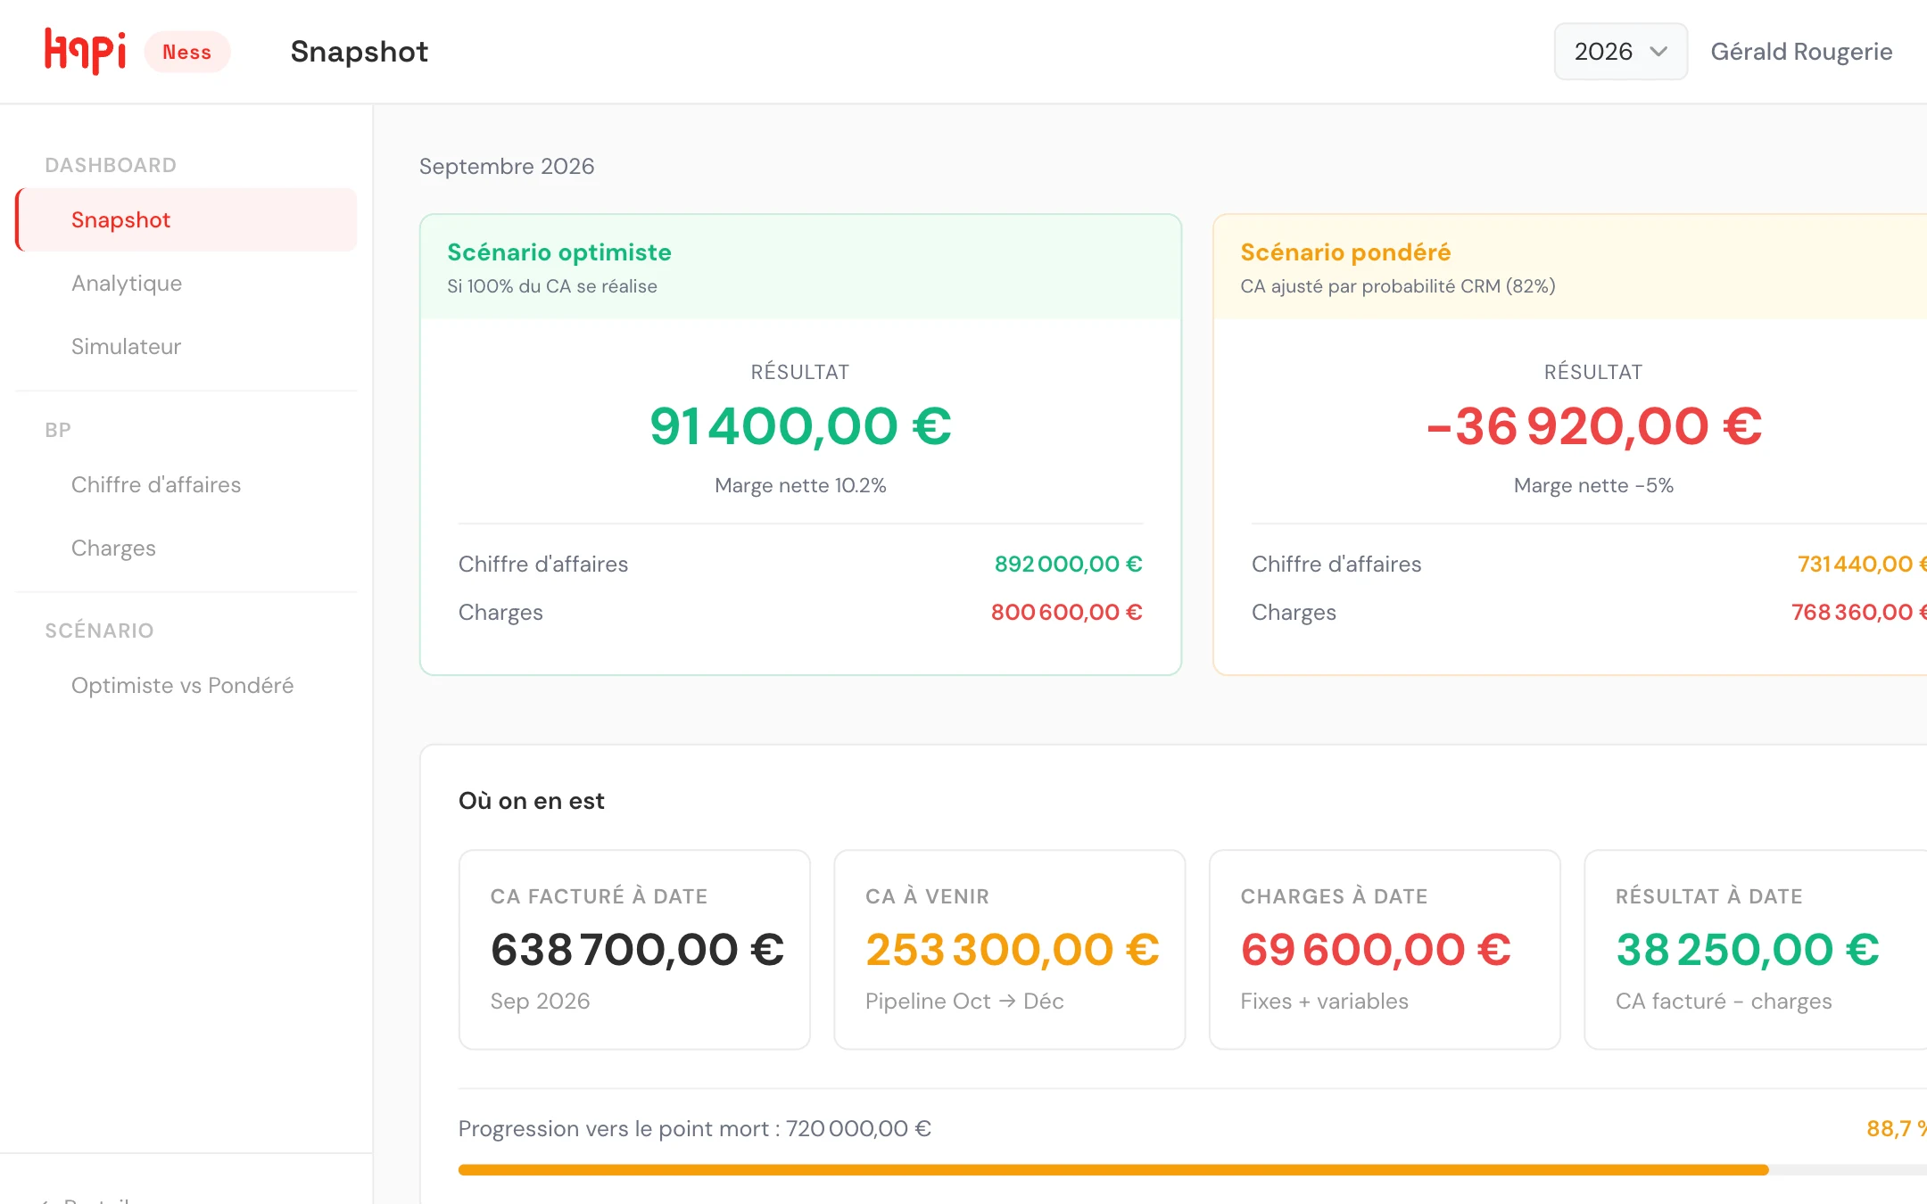Click the 88,7 % progress value
This screenshot has width=1927, height=1204.
click(1897, 1128)
